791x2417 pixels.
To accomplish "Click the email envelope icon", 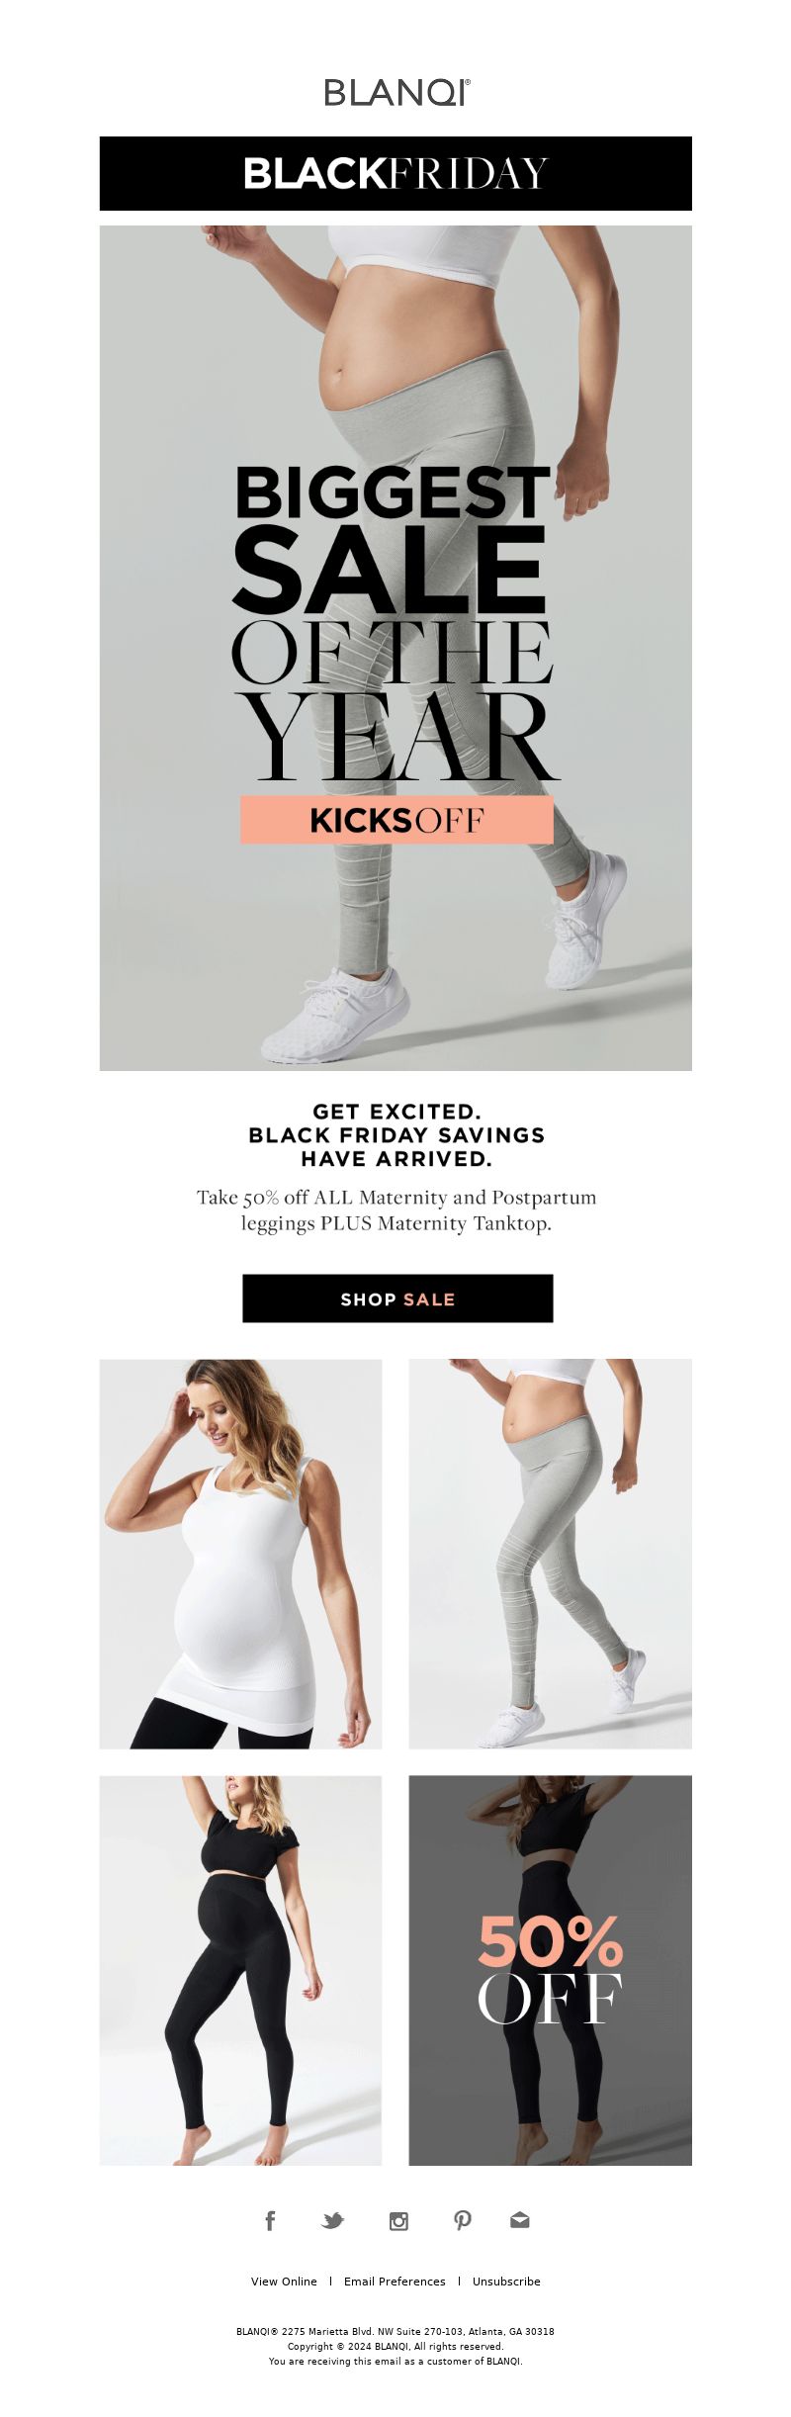I will pyautogui.click(x=520, y=2220).
